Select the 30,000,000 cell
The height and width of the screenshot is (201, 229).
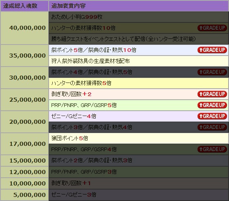coord(25,78)
